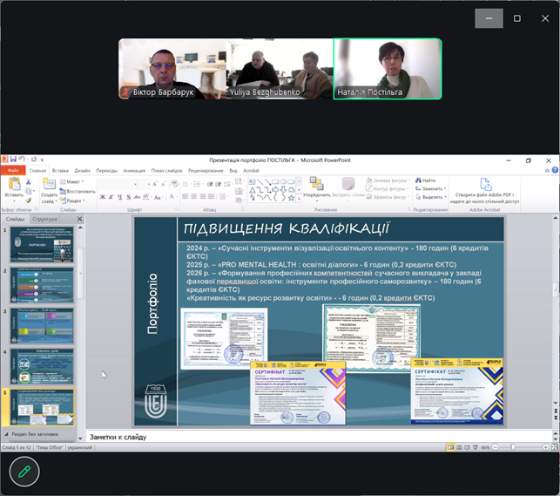
Task: Switch to the Переходы tab
Action: point(107,171)
